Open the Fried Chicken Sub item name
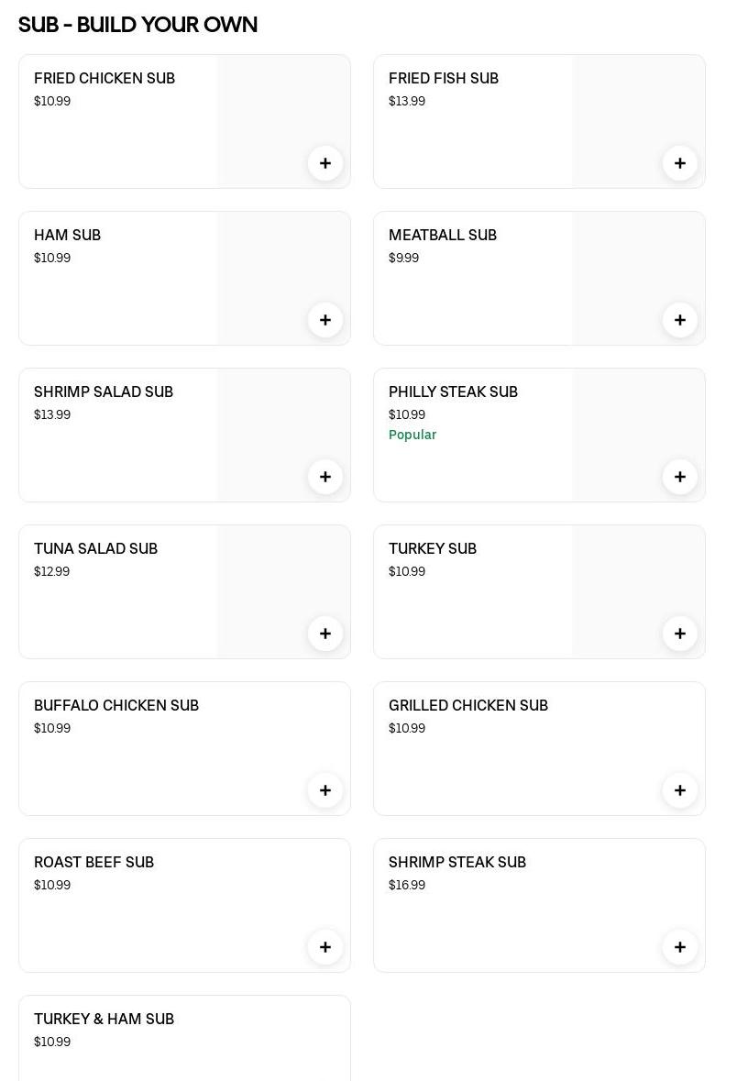 [x=104, y=79]
